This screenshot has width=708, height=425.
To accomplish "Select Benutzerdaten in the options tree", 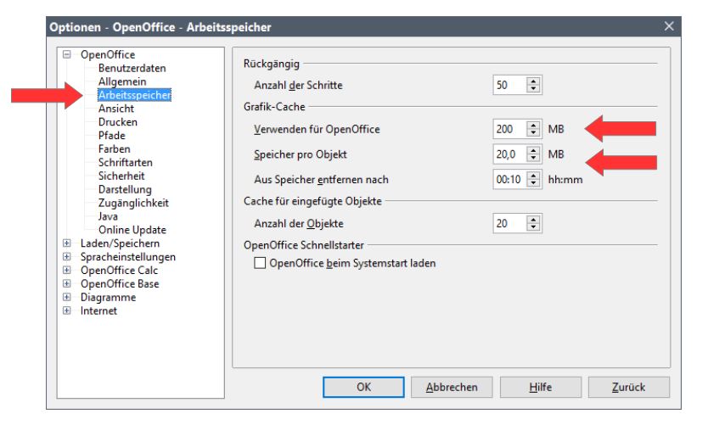I will [x=132, y=68].
